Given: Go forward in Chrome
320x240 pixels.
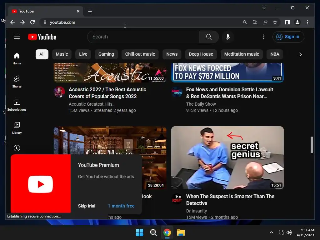Looking at the screenshot, I should pos(22,22).
